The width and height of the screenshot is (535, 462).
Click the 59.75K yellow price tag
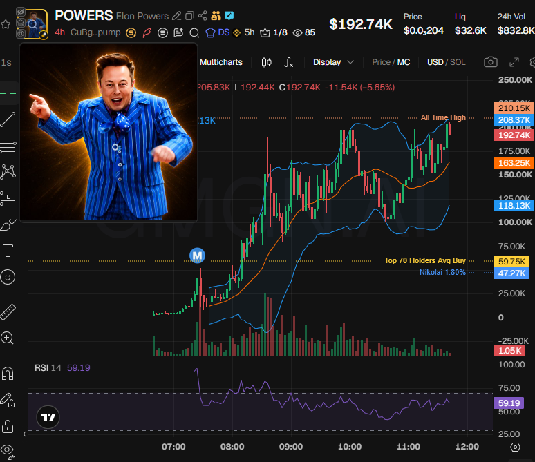pos(511,261)
